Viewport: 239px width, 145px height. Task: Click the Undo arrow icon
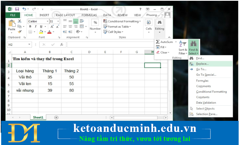(24, 9)
